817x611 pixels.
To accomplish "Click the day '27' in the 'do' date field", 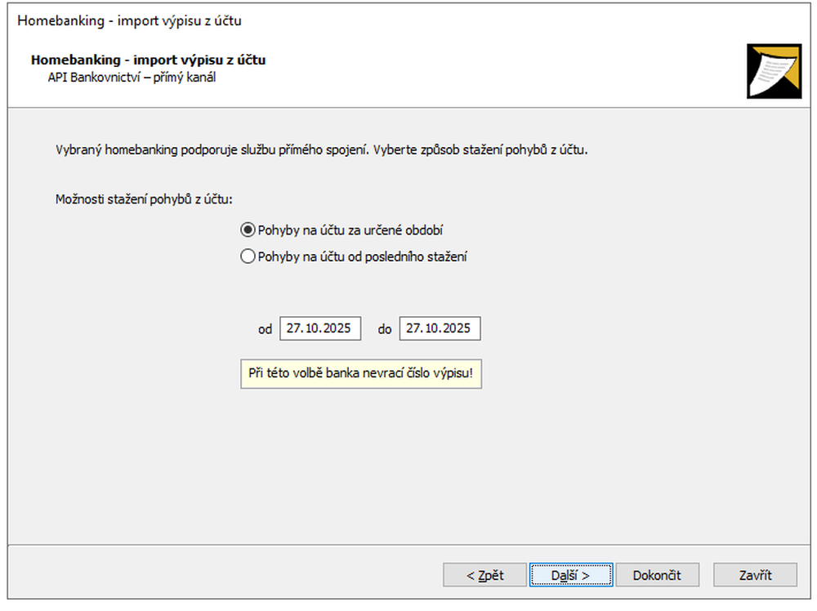I will [x=413, y=328].
